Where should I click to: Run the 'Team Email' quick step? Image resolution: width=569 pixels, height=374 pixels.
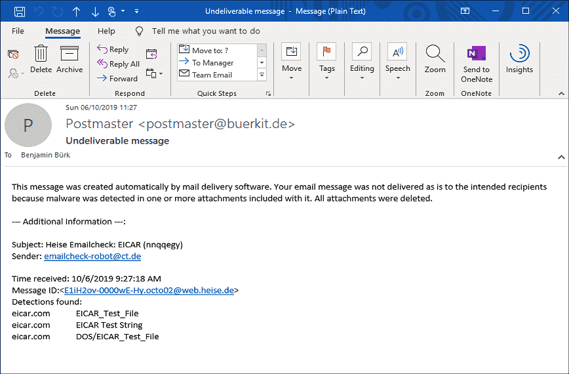pyautogui.click(x=217, y=75)
